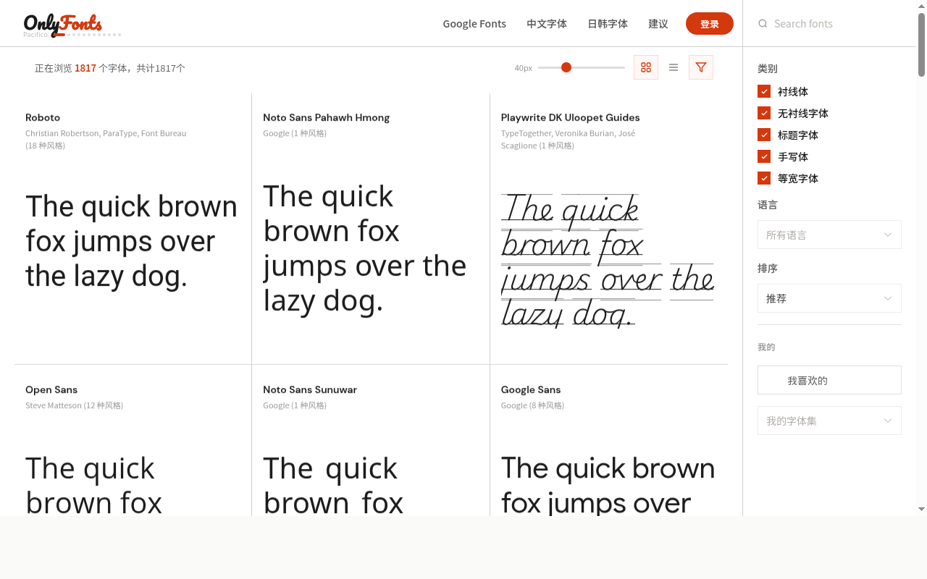
Task: Open the 所有语言 language dropdown
Action: point(829,234)
